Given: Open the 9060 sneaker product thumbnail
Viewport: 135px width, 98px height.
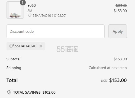Looking at the screenshot, I should pyautogui.click(x=15, y=10).
